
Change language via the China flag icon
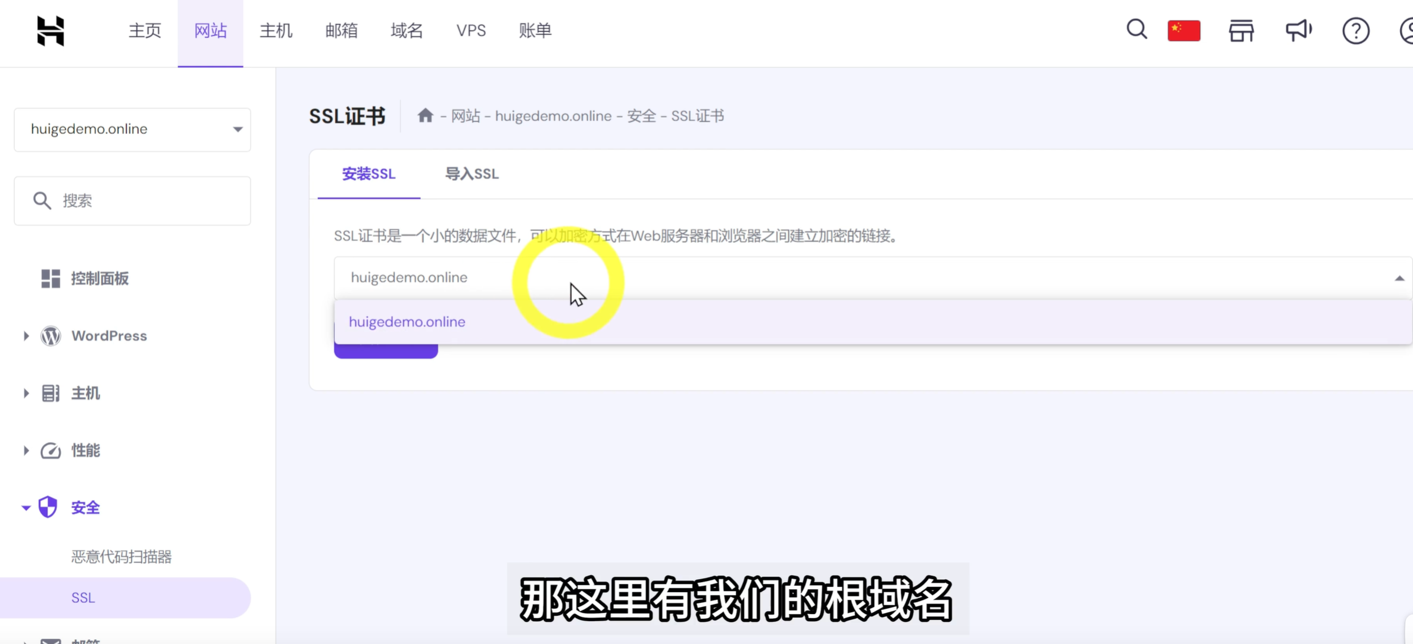click(1184, 31)
